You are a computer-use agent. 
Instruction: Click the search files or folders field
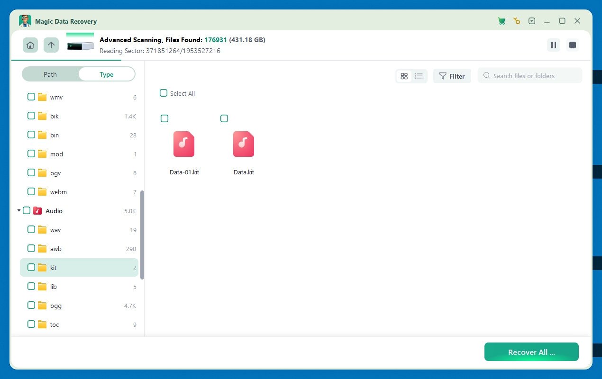pyautogui.click(x=529, y=75)
